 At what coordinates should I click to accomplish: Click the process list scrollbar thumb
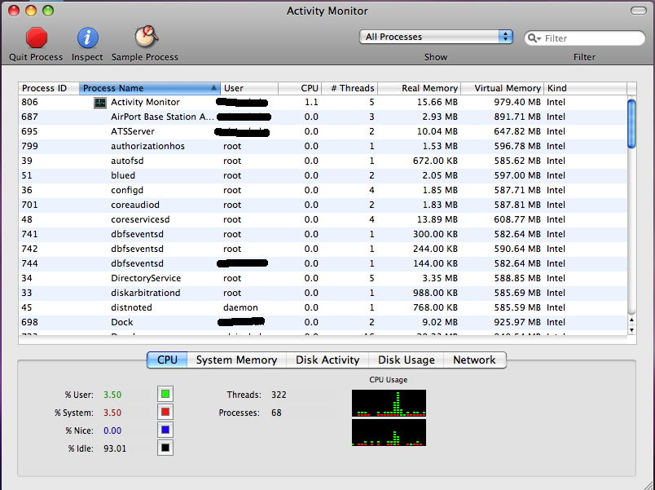pyautogui.click(x=631, y=124)
